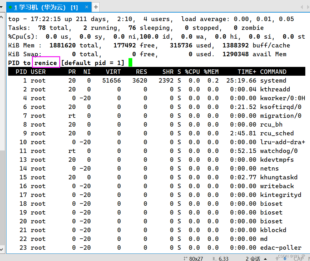Click the khungtaskd process name

[x=279, y=177]
